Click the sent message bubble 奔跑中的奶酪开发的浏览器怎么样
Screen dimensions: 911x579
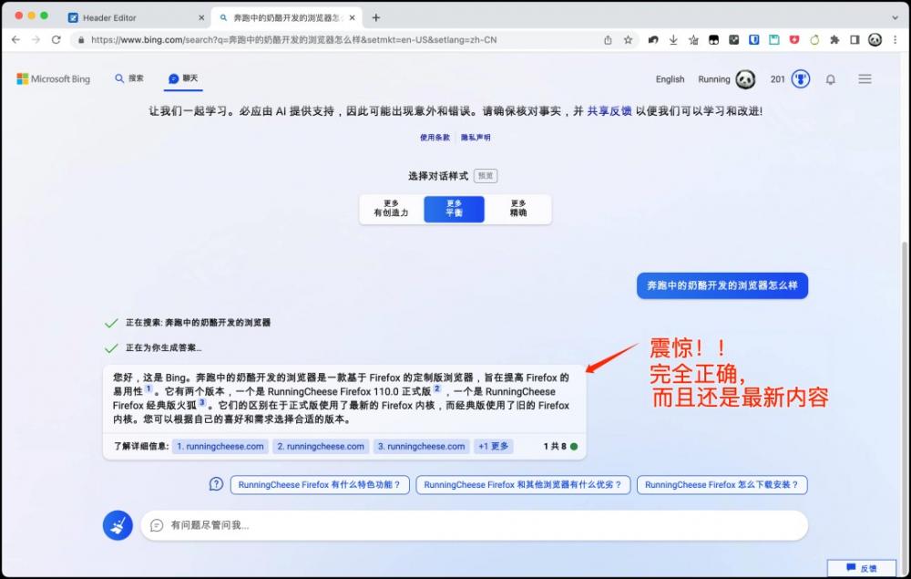[x=722, y=285]
